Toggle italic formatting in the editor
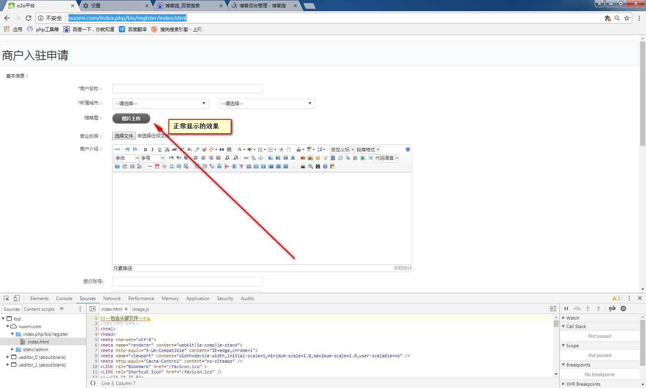Viewport: 646px width, 388px height. [x=153, y=149]
